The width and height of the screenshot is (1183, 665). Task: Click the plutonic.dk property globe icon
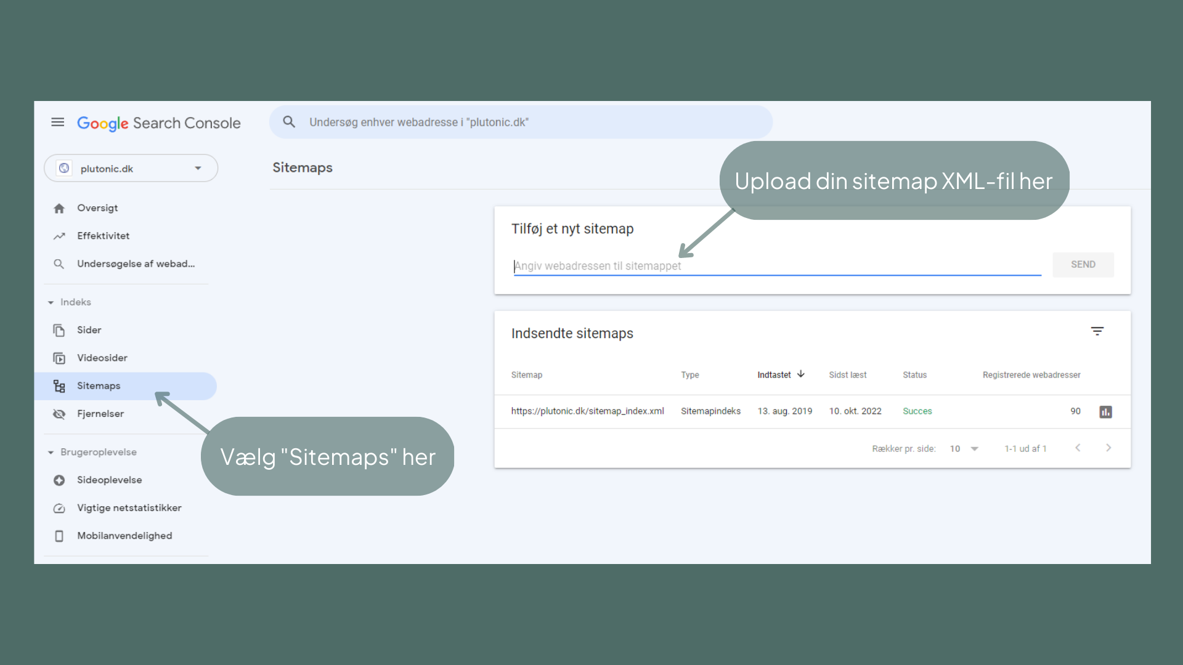point(64,168)
